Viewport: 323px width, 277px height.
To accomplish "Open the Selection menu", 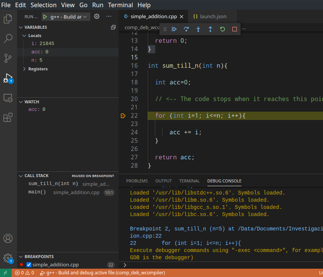I will [x=43, y=5].
